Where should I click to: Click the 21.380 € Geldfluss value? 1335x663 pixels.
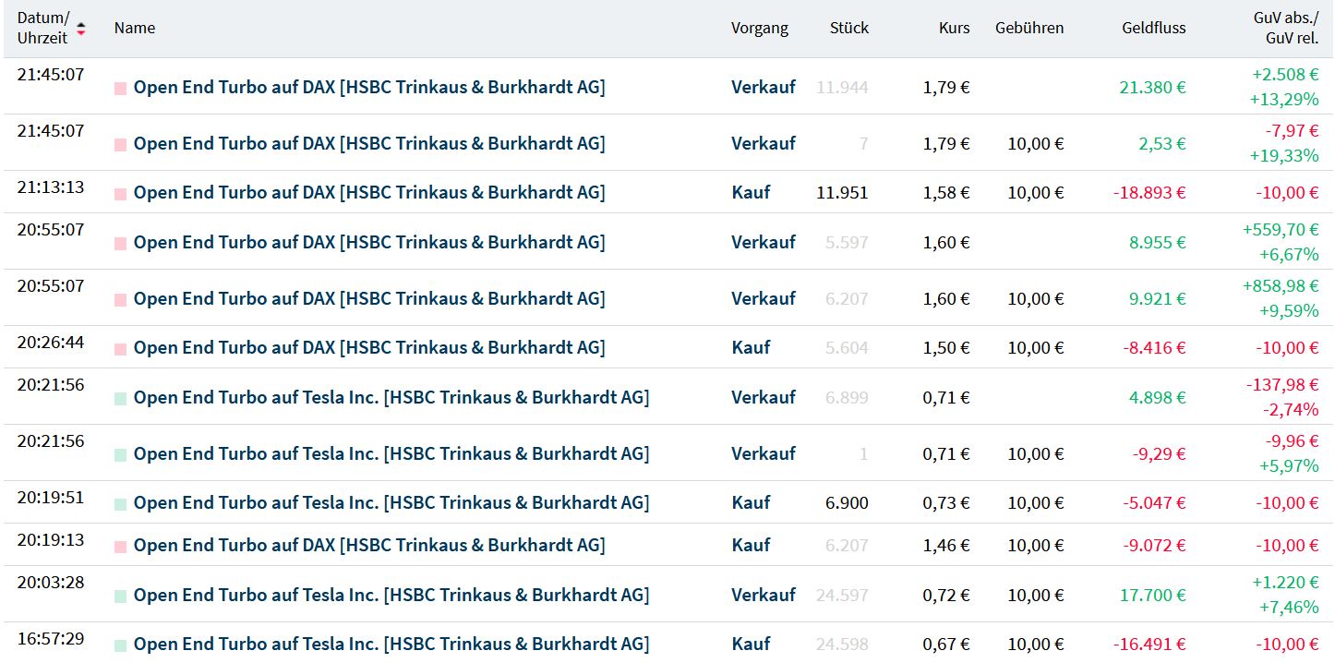(1152, 88)
